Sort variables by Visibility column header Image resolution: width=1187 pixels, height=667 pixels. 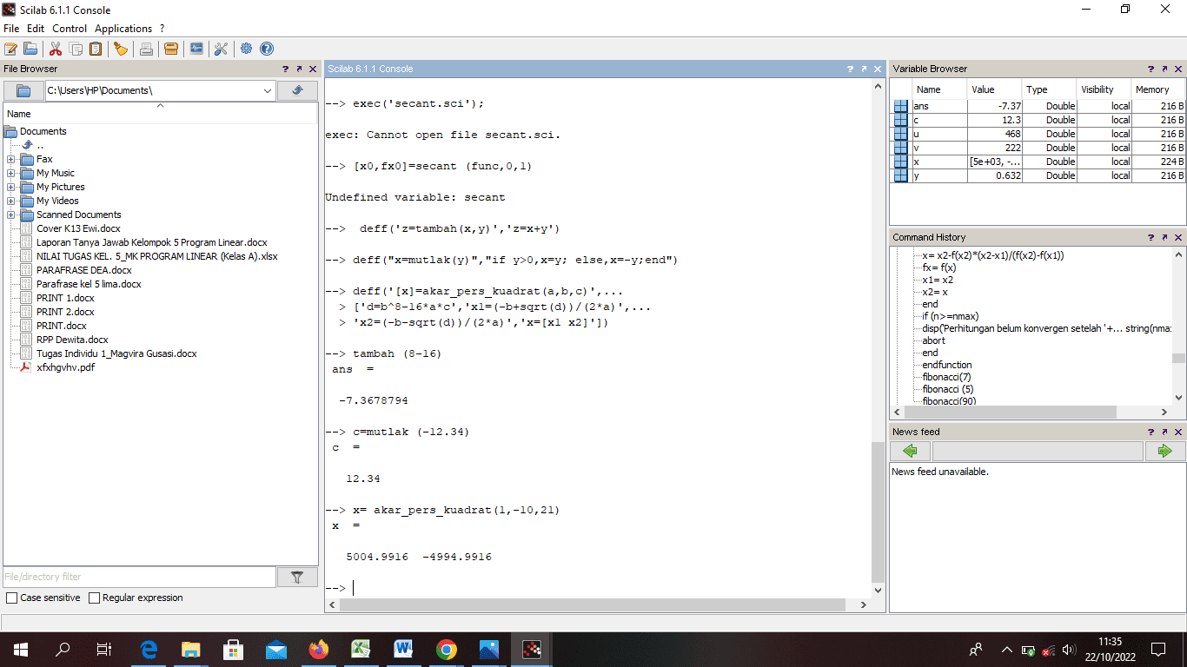(x=1103, y=89)
